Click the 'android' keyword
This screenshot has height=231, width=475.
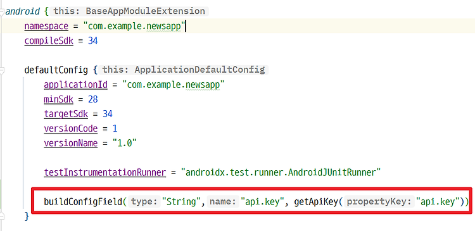[23, 11]
